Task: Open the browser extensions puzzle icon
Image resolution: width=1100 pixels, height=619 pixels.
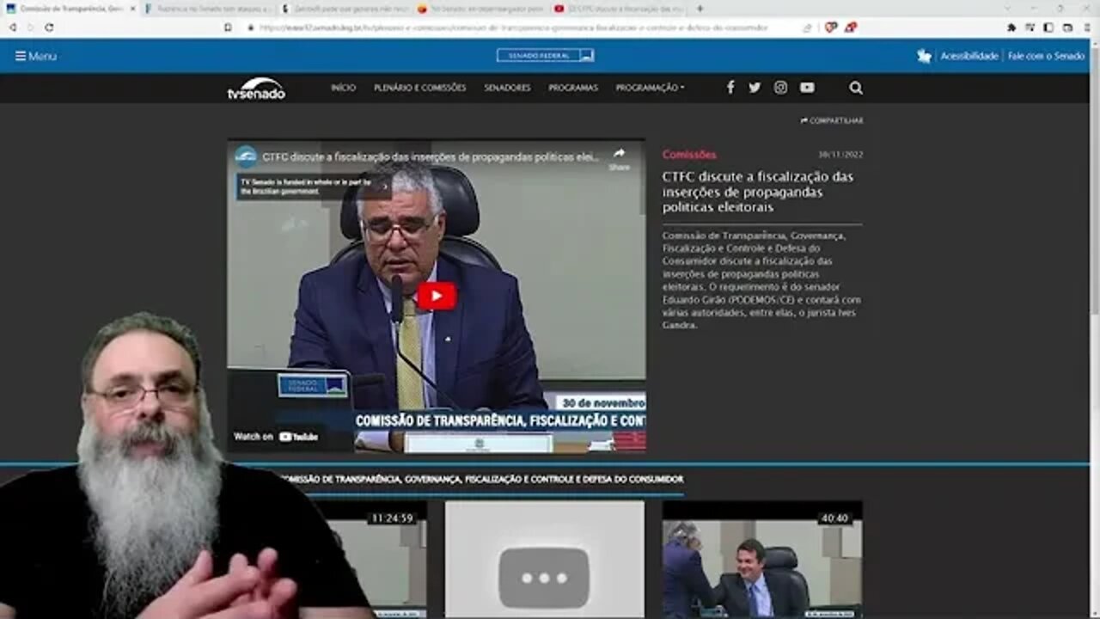Action: click(1011, 28)
